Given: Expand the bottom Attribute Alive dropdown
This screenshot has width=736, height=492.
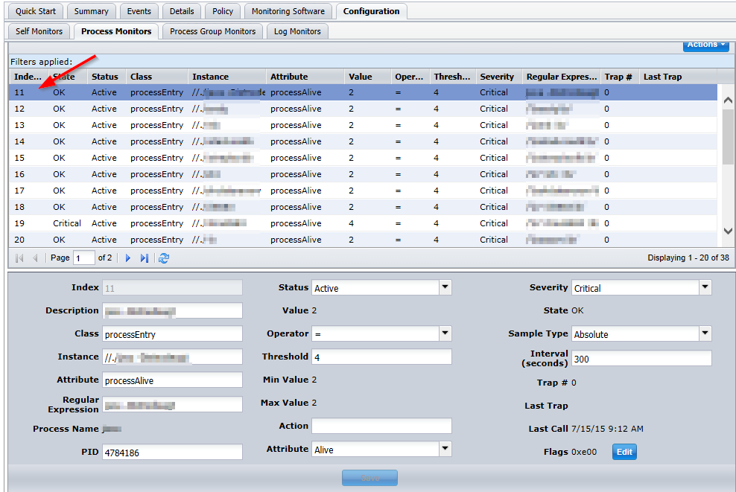Looking at the screenshot, I should point(445,449).
